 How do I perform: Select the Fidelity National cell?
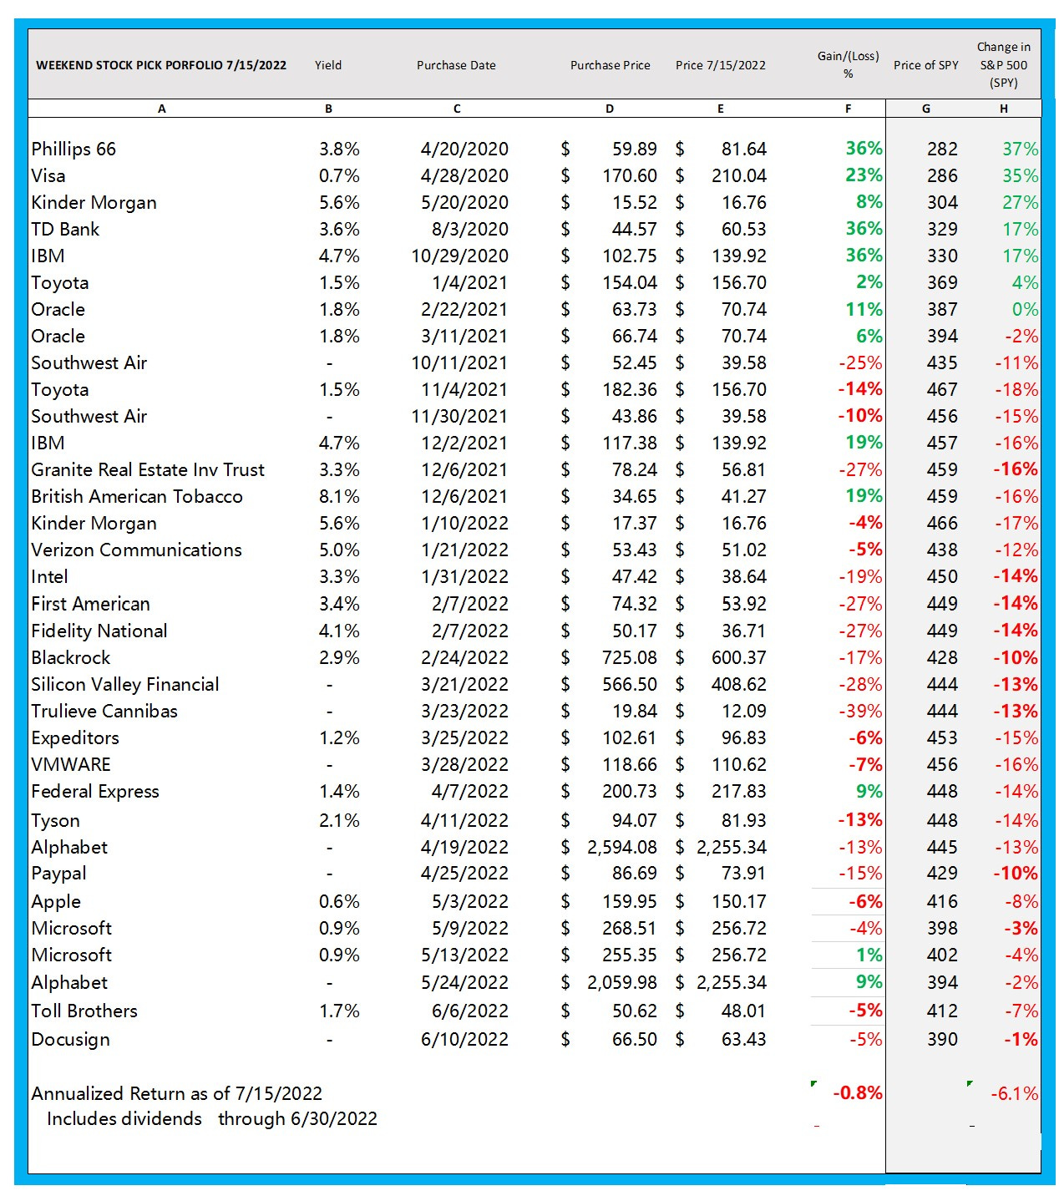[99, 631]
